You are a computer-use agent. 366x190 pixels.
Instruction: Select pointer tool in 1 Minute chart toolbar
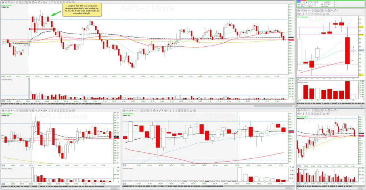30,2
